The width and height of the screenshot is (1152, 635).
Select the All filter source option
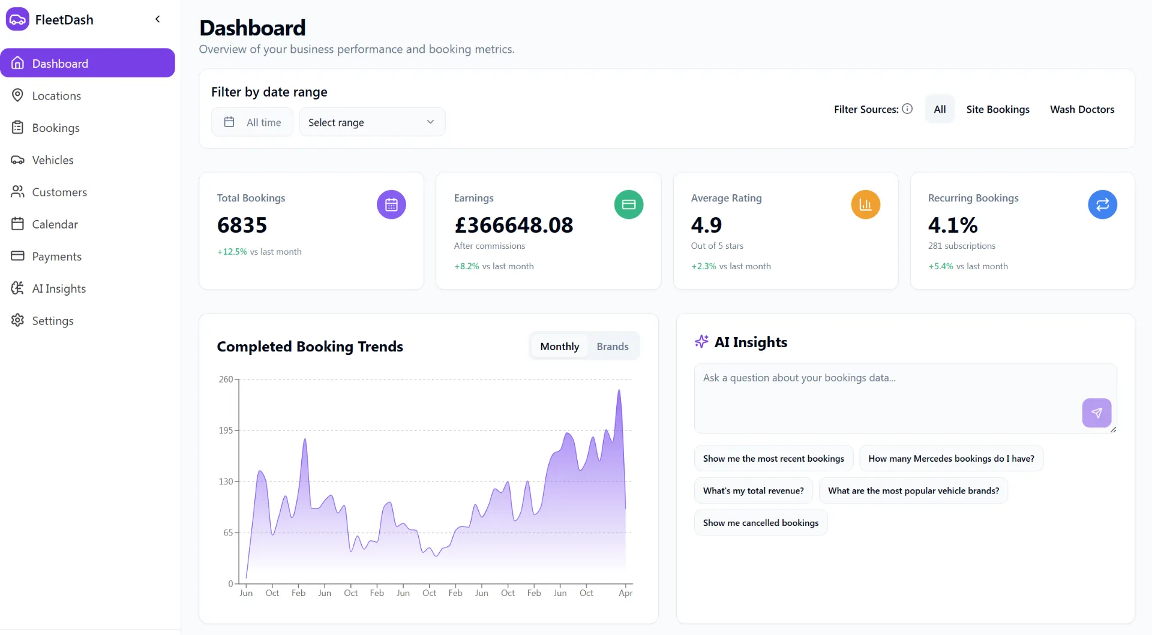[940, 109]
